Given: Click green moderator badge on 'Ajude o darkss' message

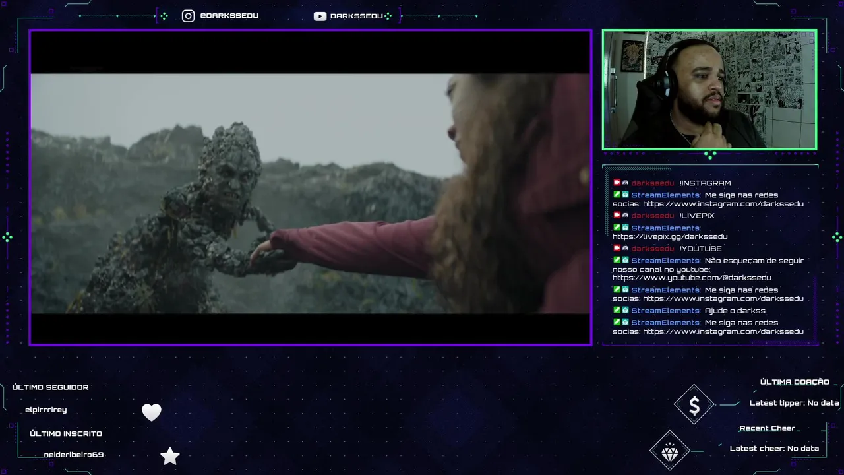Looking at the screenshot, I should coord(617,310).
